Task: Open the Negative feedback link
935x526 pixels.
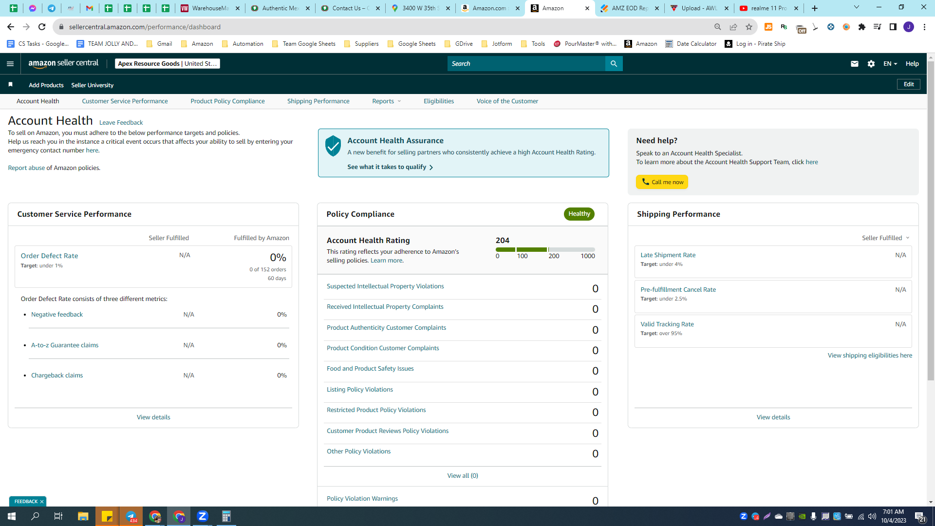Action: (57, 315)
